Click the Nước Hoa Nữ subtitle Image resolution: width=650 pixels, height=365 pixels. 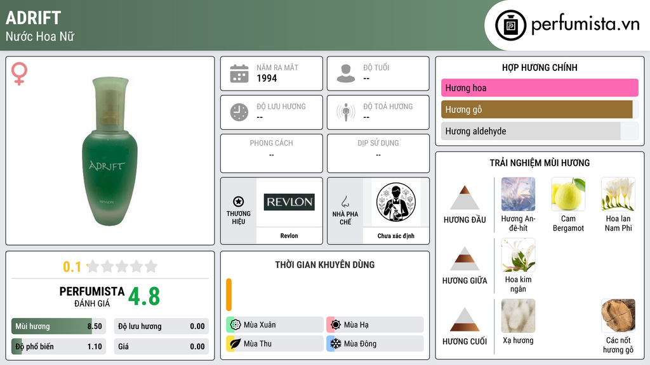[x=40, y=36]
